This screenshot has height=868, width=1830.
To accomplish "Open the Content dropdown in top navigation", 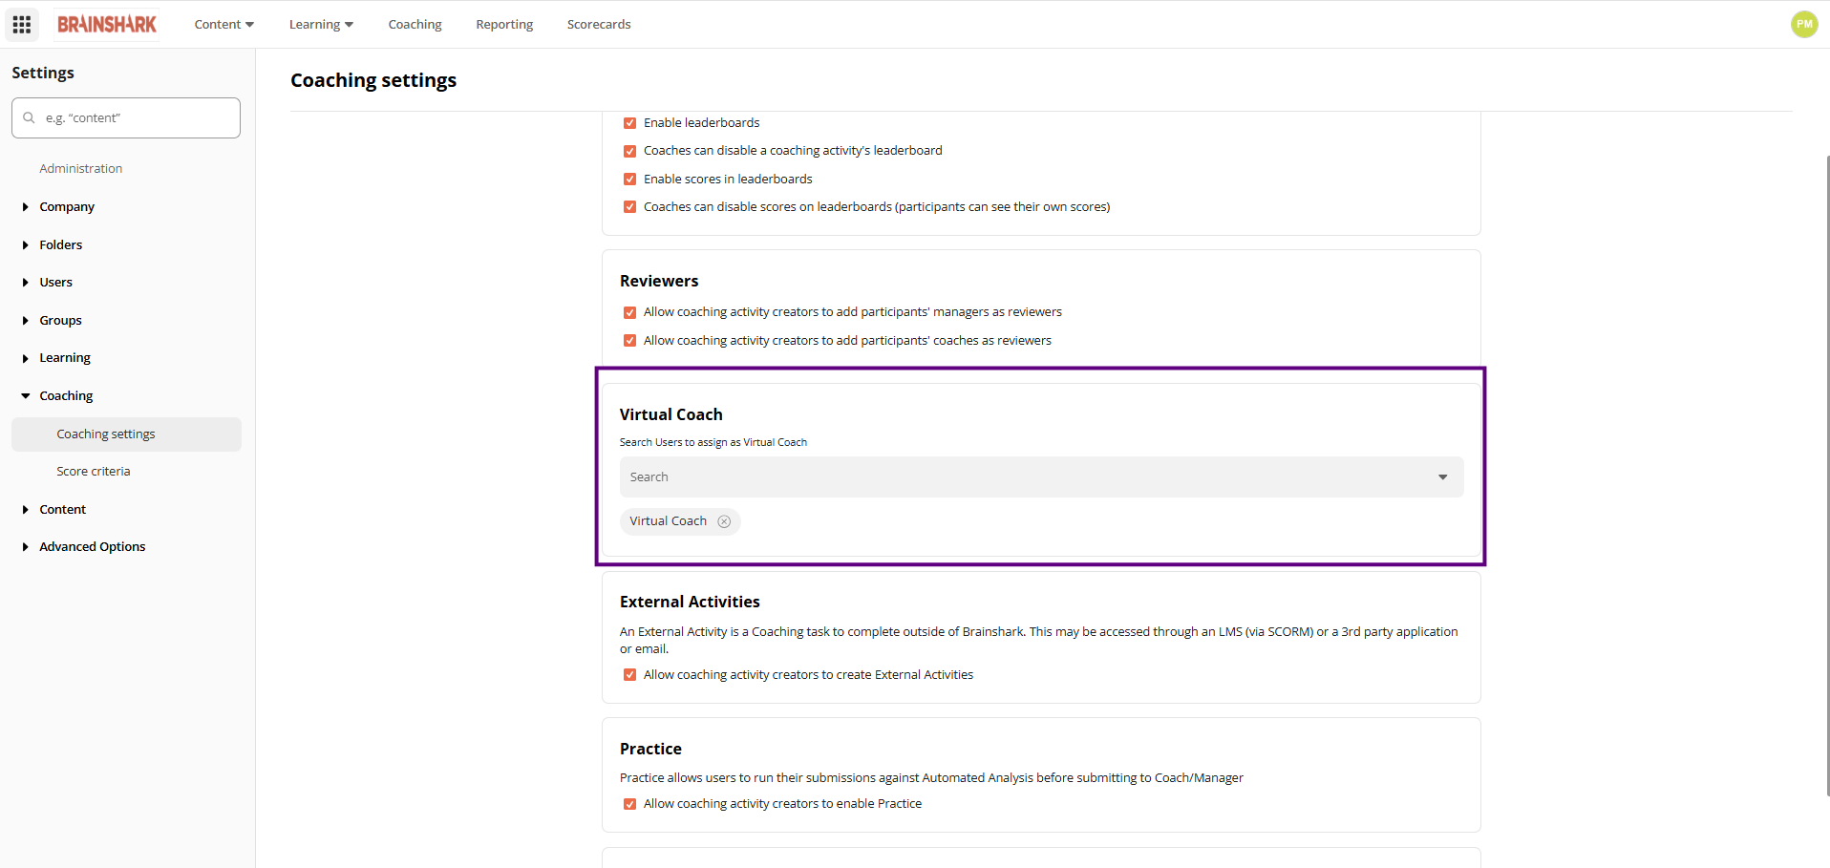I will coord(223,24).
